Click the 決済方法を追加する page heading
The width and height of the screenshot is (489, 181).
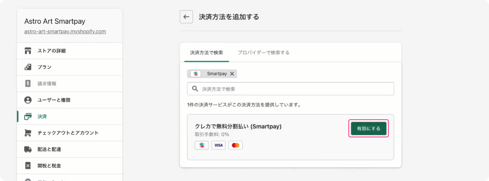tap(229, 17)
